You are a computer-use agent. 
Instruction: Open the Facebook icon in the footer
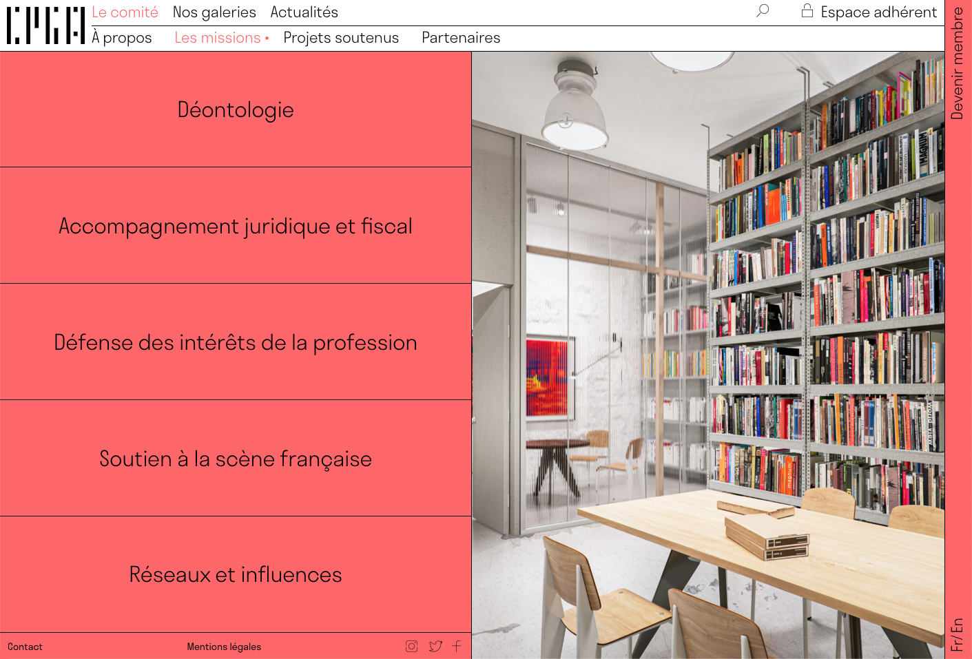457,646
